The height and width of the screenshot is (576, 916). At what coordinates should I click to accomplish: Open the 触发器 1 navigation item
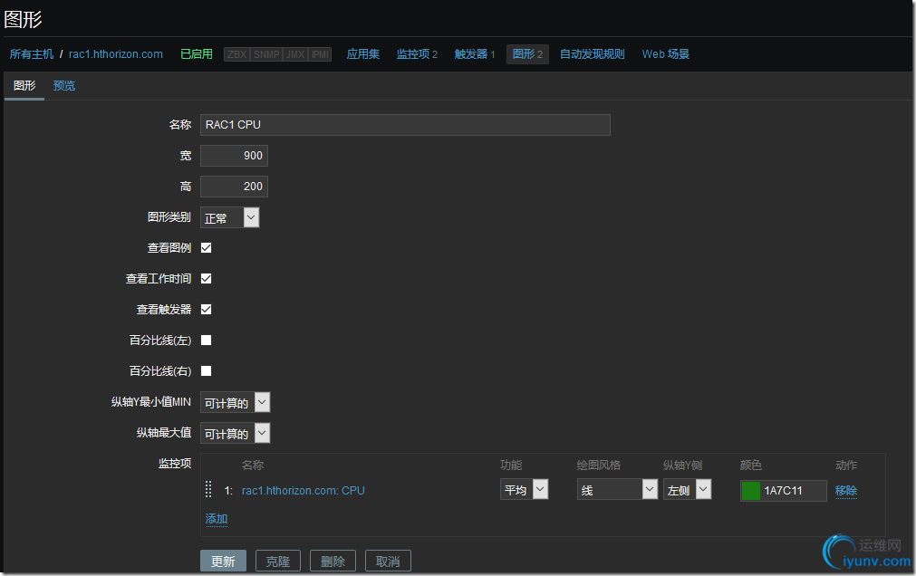[x=475, y=54]
